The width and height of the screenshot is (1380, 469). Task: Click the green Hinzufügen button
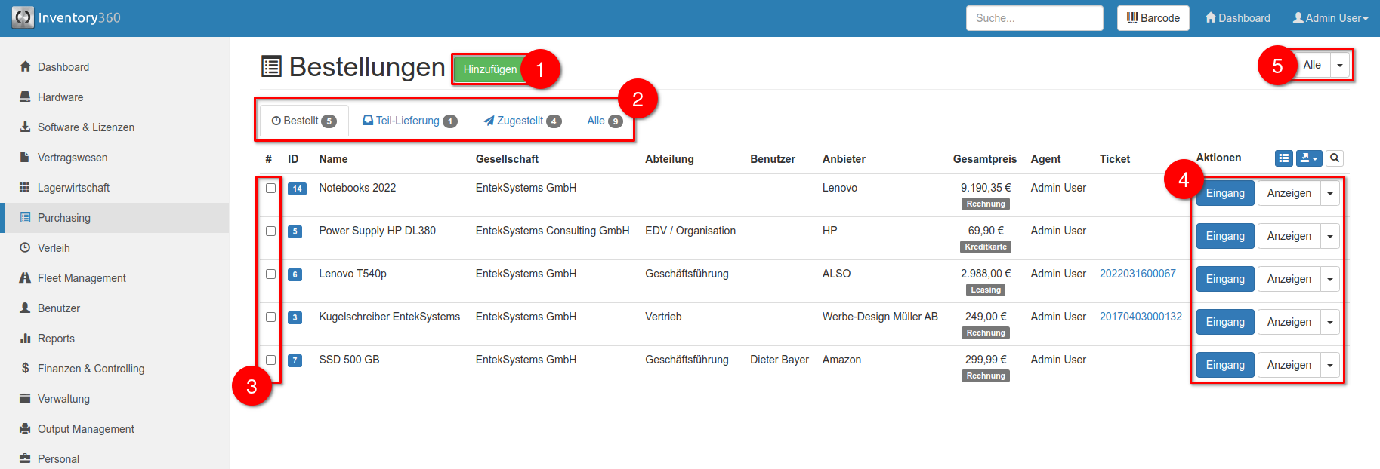489,69
